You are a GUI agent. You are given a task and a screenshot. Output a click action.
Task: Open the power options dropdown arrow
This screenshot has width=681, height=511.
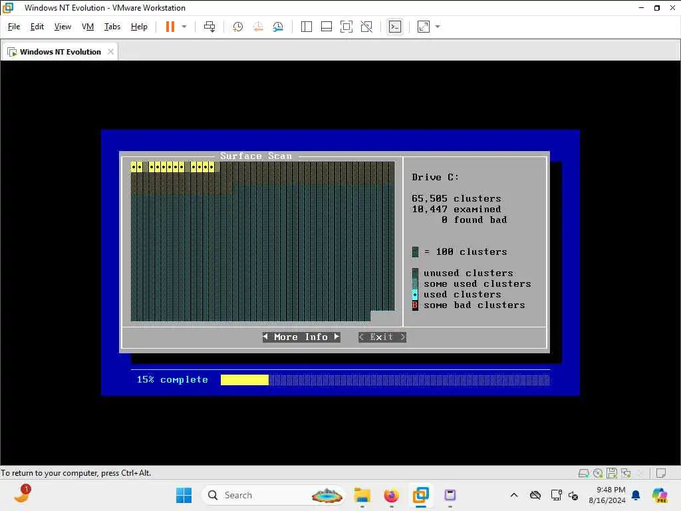pyautogui.click(x=184, y=27)
